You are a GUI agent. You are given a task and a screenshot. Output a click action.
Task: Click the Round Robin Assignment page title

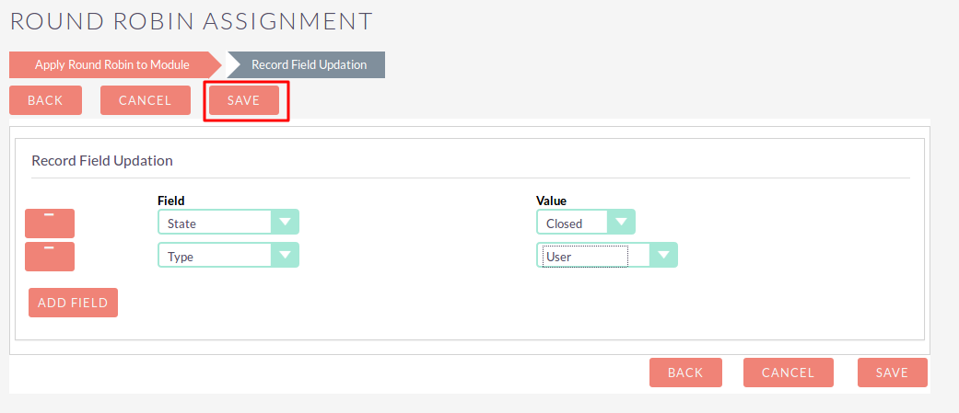tap(192, 20)
